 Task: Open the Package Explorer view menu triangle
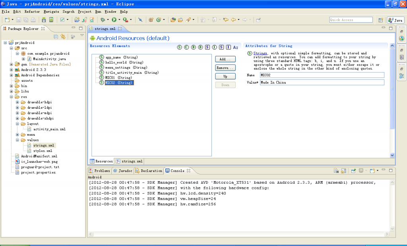82,35
